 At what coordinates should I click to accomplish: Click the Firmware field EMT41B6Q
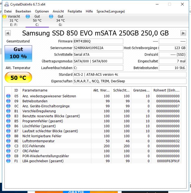click(98, 41)
